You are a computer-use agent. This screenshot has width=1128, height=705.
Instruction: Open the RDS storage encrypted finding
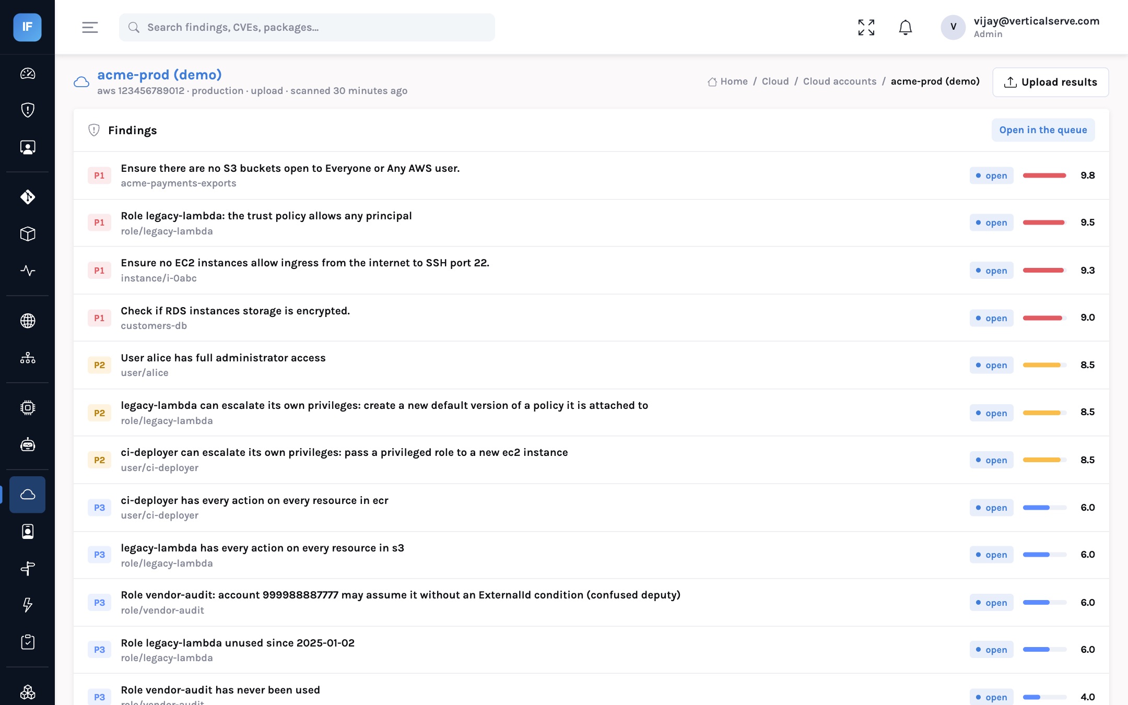click(x=591, y=318)
